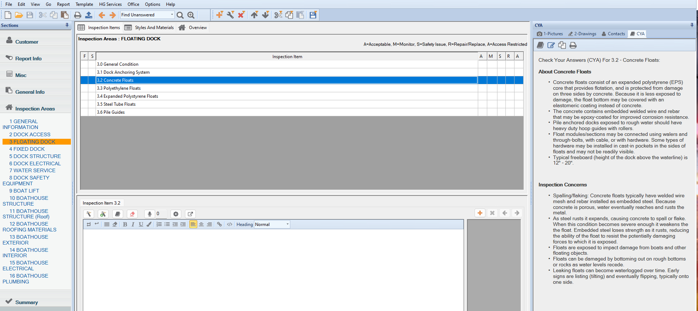Click inside the comment text editor
This screenshot has width=698, height=311.
[x=273, y=270]
